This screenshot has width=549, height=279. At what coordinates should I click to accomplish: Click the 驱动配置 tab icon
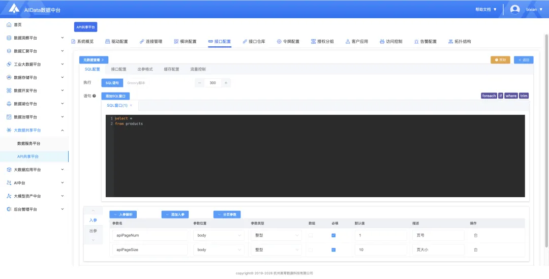107,41
